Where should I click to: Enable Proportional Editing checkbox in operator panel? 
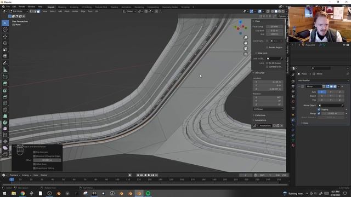click(34, 168)
